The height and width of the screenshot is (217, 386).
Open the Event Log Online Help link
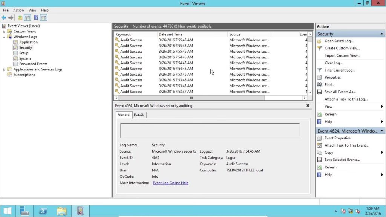[170, 183]
